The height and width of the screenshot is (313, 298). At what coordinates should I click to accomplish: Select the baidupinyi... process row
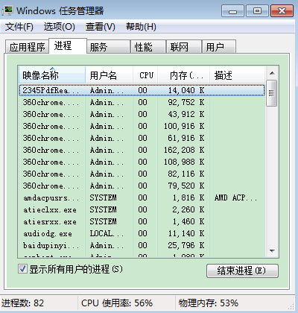pyautogui.click(x=142, y=245)
